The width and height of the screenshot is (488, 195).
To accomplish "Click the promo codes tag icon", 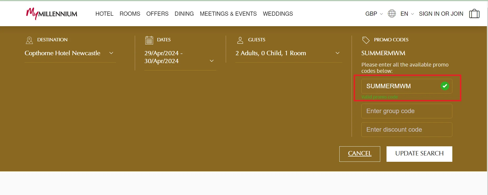I will pos(366,40).
